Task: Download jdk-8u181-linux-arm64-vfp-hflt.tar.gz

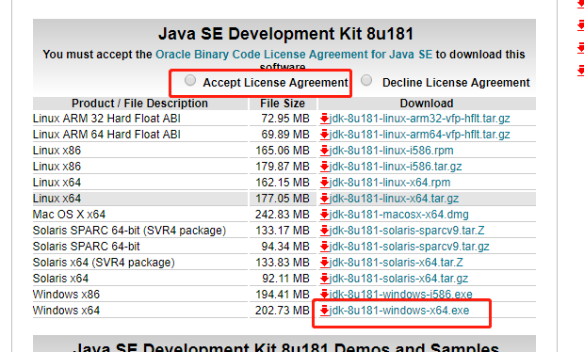Action: click(x=419, y=135)
